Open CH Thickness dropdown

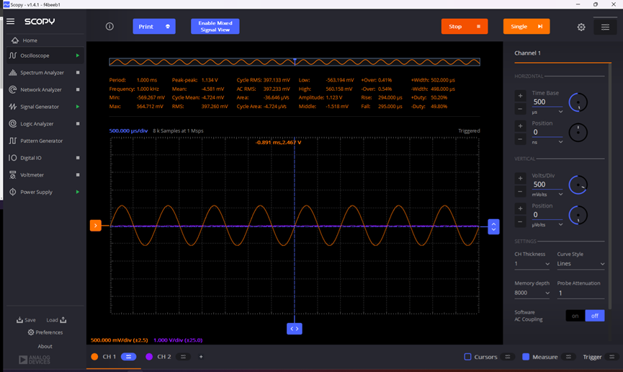[532, 264]
